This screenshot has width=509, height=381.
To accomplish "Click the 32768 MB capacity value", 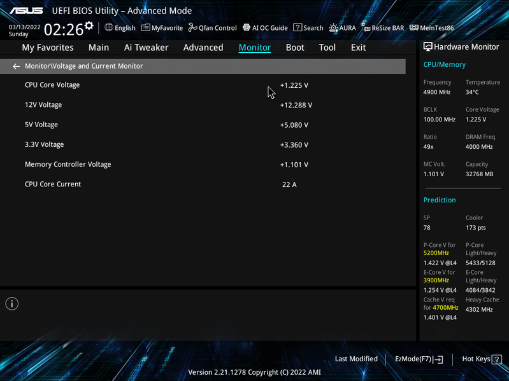I will (x=480, y=174).
